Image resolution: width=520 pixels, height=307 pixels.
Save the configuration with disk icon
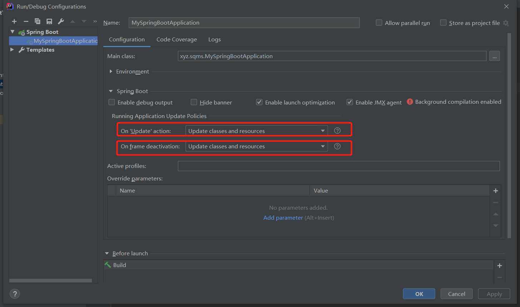pyautogui.click(x=49, y=22)
